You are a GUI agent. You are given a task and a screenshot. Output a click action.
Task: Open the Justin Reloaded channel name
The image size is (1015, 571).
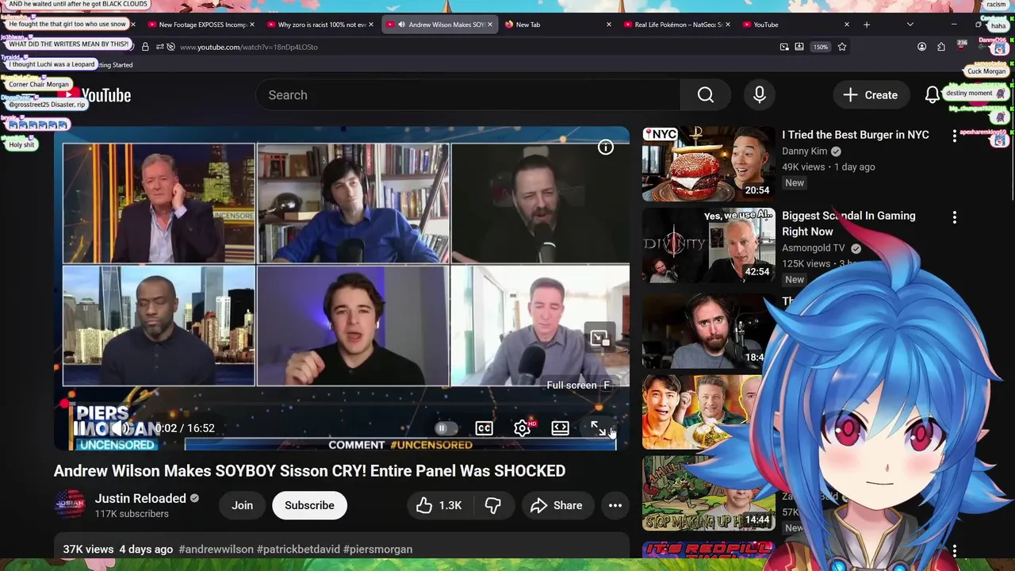click(140, 498)
